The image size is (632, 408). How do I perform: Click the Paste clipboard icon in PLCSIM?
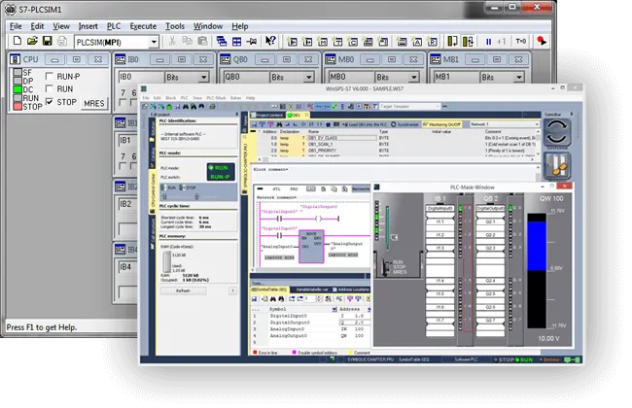202,41
